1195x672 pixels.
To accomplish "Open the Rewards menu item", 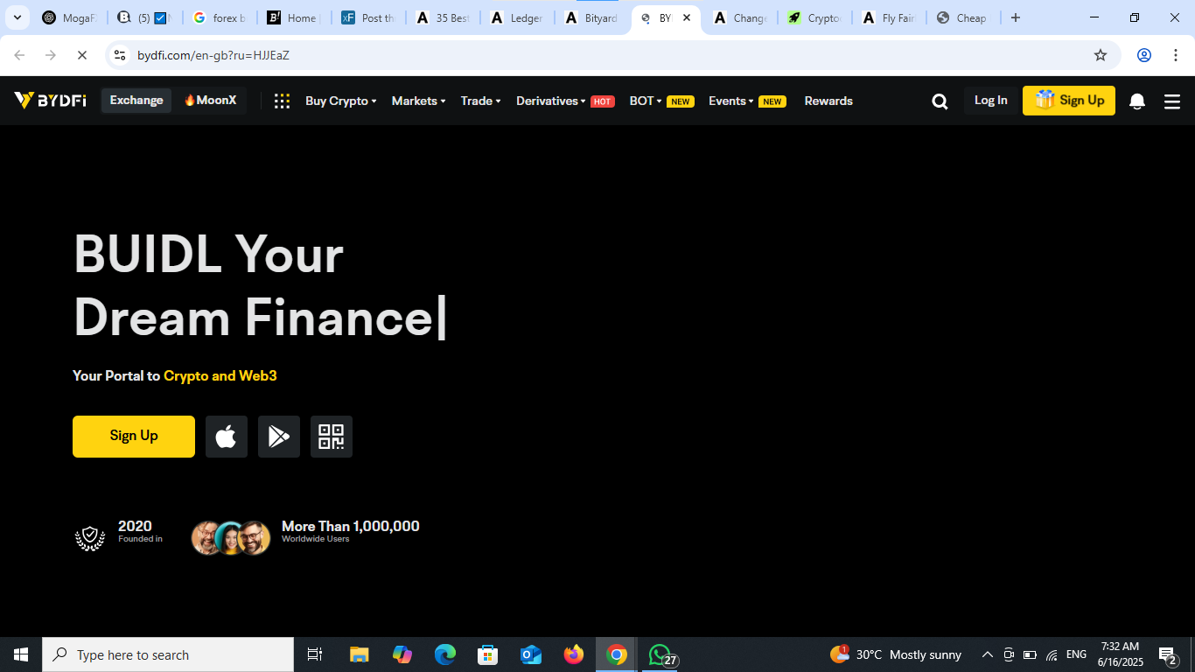I will coord(828,101).
